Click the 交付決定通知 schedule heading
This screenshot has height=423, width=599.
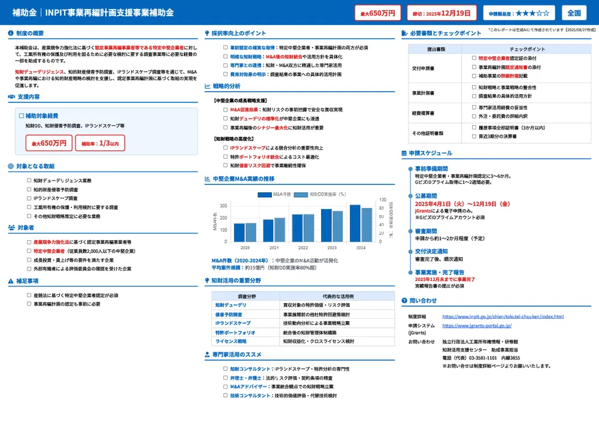tap(431, 252)
